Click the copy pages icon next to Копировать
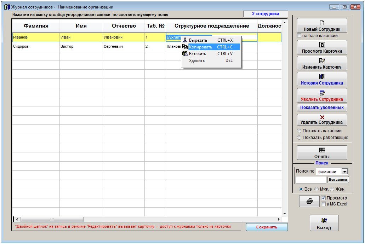Viewport: 365px width, 244px height. click(185, 47)
